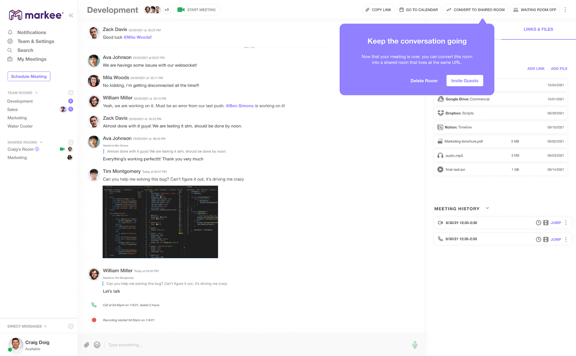Click the green phone call log icon
This screenshot has width=576, height=356.
tap(94, 305)
